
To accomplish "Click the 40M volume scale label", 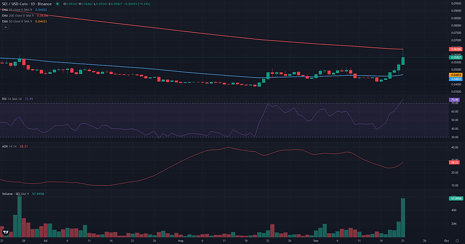I will coord(454,210).
